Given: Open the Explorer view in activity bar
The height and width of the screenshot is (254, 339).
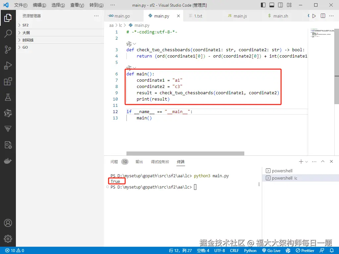Looking at the screenshot, I should [8, 18].
